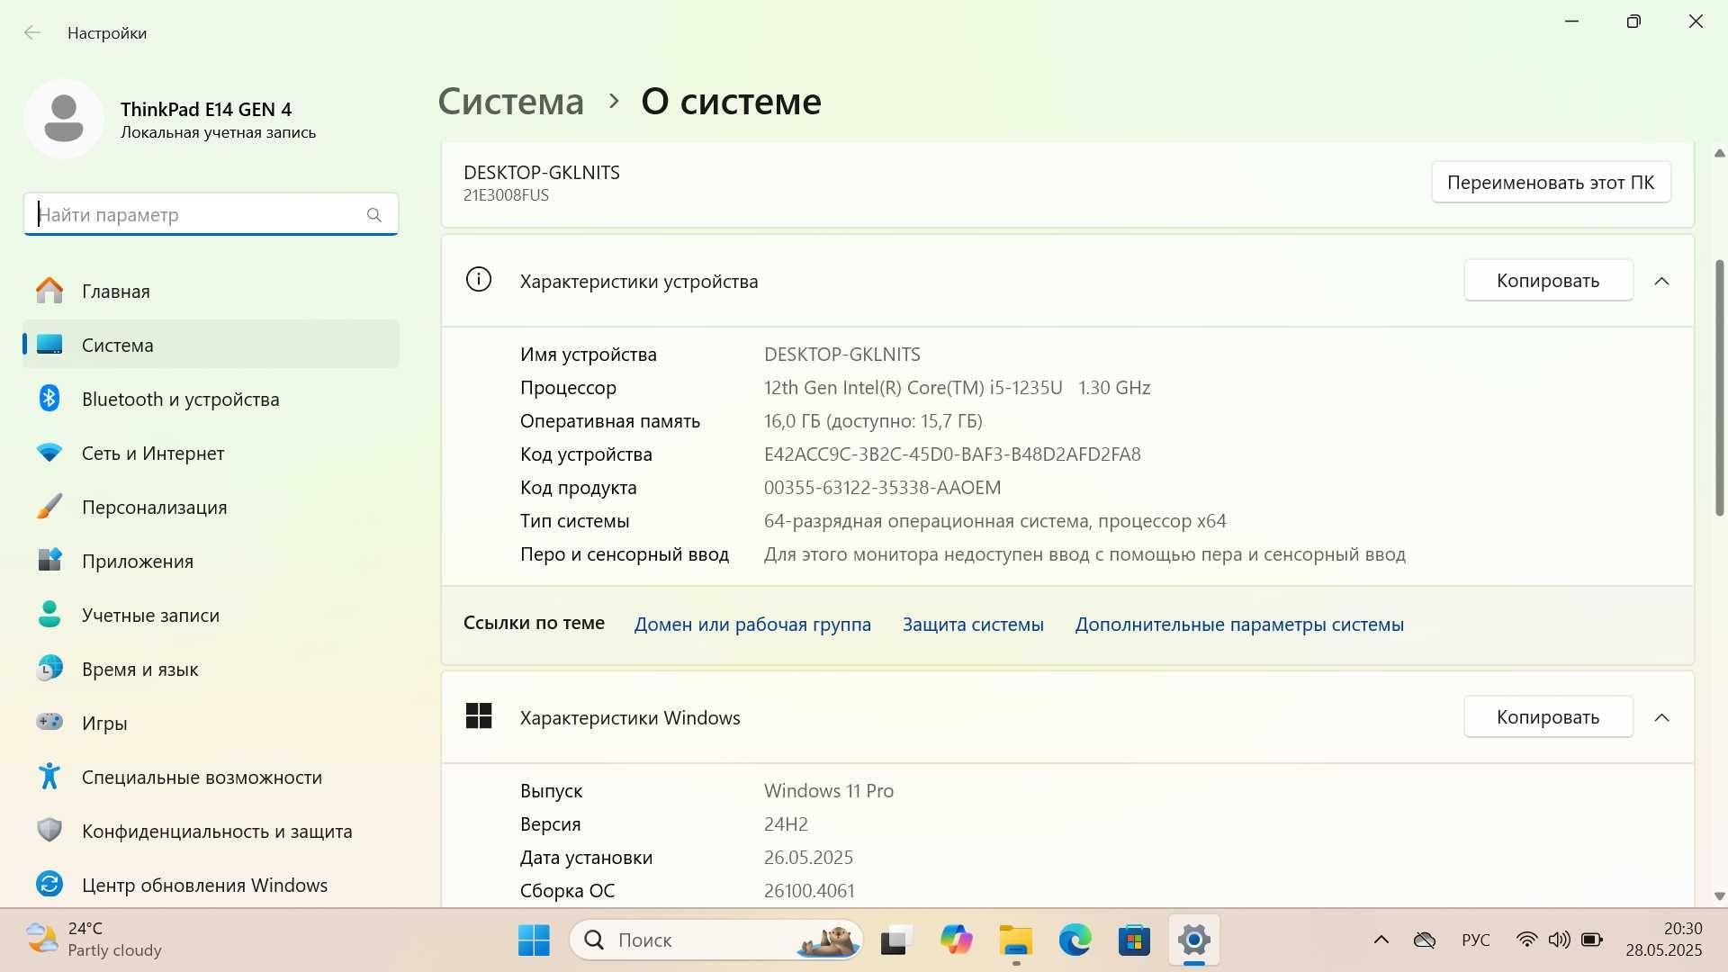Click the vertical scrollbar thumb
Viewport: 1728px width, 972px height.
pos(1720,387)
